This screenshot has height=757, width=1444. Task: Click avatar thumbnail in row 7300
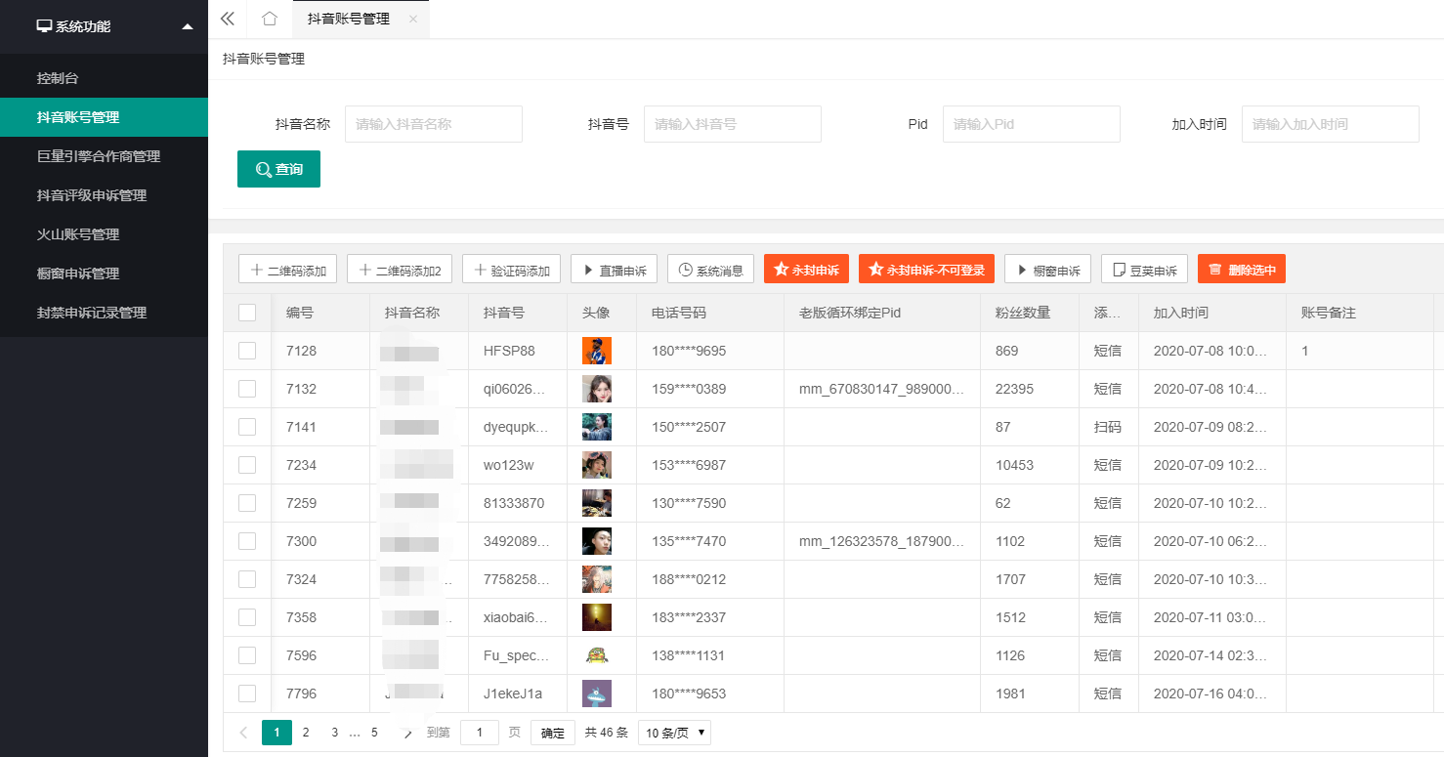tap(597, 541)
